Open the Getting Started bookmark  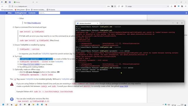20,10
